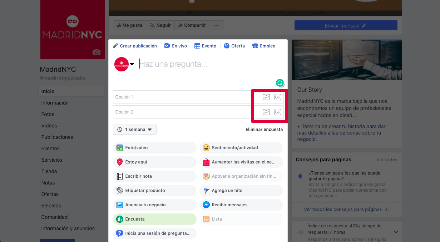
Task: Choose the Estoy aquí location option
Action: [155, 162]
